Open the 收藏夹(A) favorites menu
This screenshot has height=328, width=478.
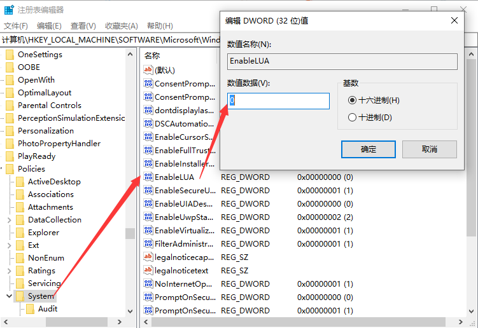[x=121, y=26]
